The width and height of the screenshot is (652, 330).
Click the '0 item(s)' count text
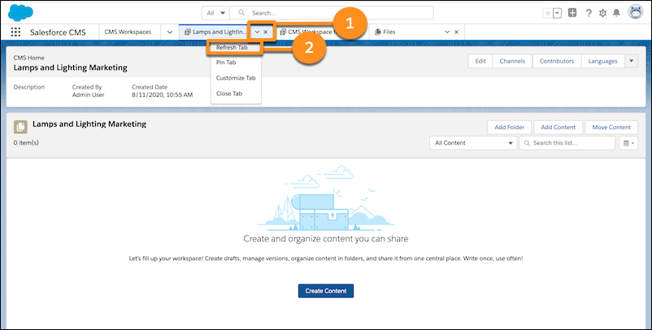(x=26, y=142)
